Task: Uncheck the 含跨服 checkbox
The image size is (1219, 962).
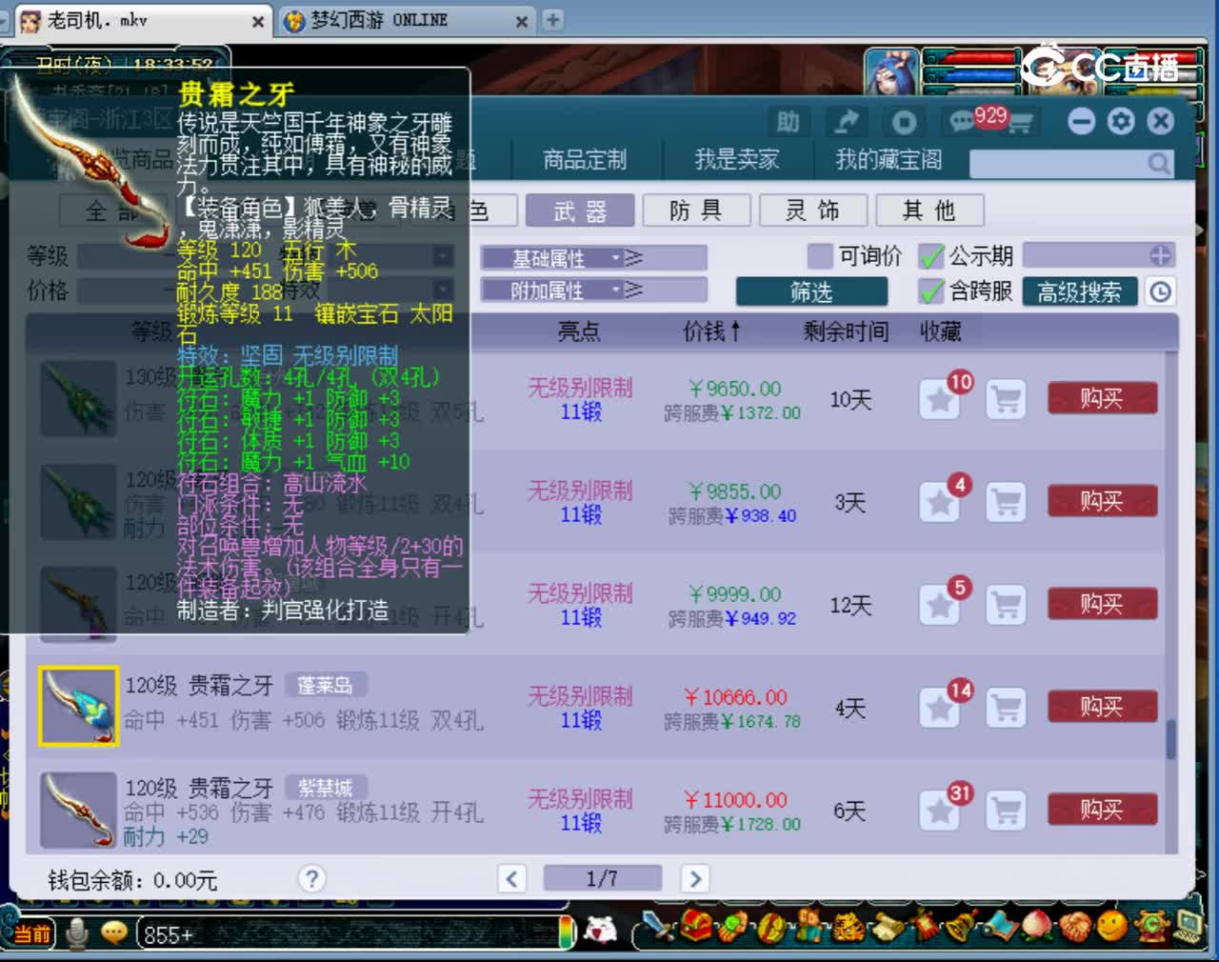Action: coord(930,291)
